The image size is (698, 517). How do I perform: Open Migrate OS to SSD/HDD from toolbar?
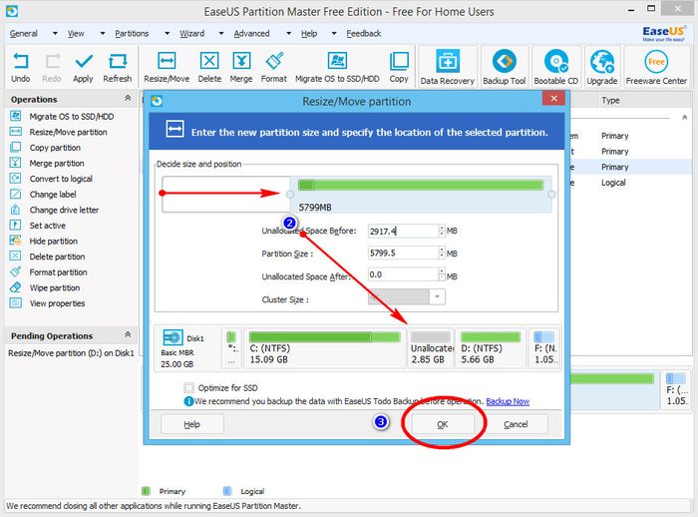[x=337, y=67]
